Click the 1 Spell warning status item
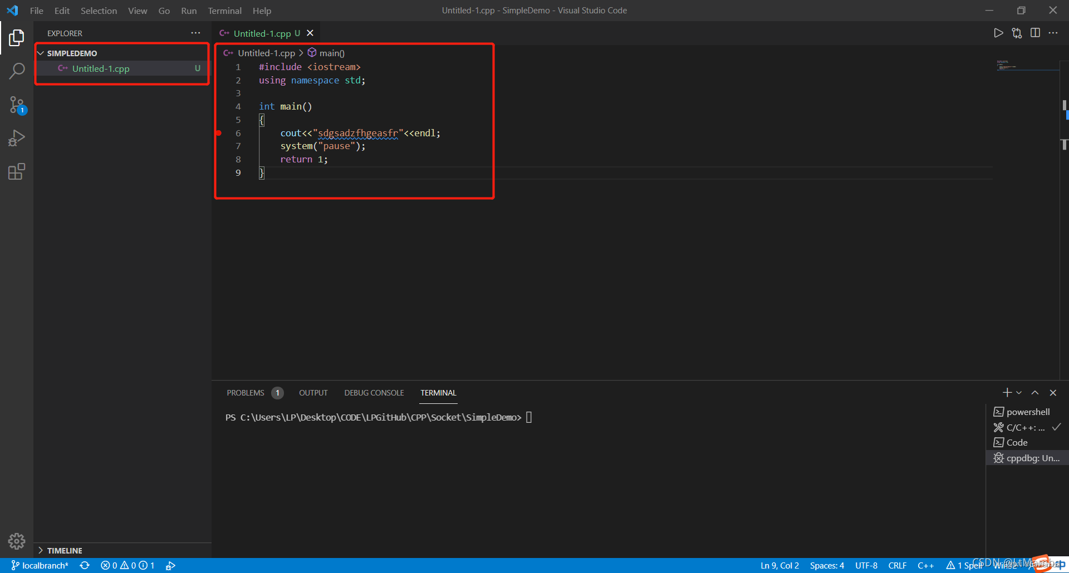 pos(964,565)
